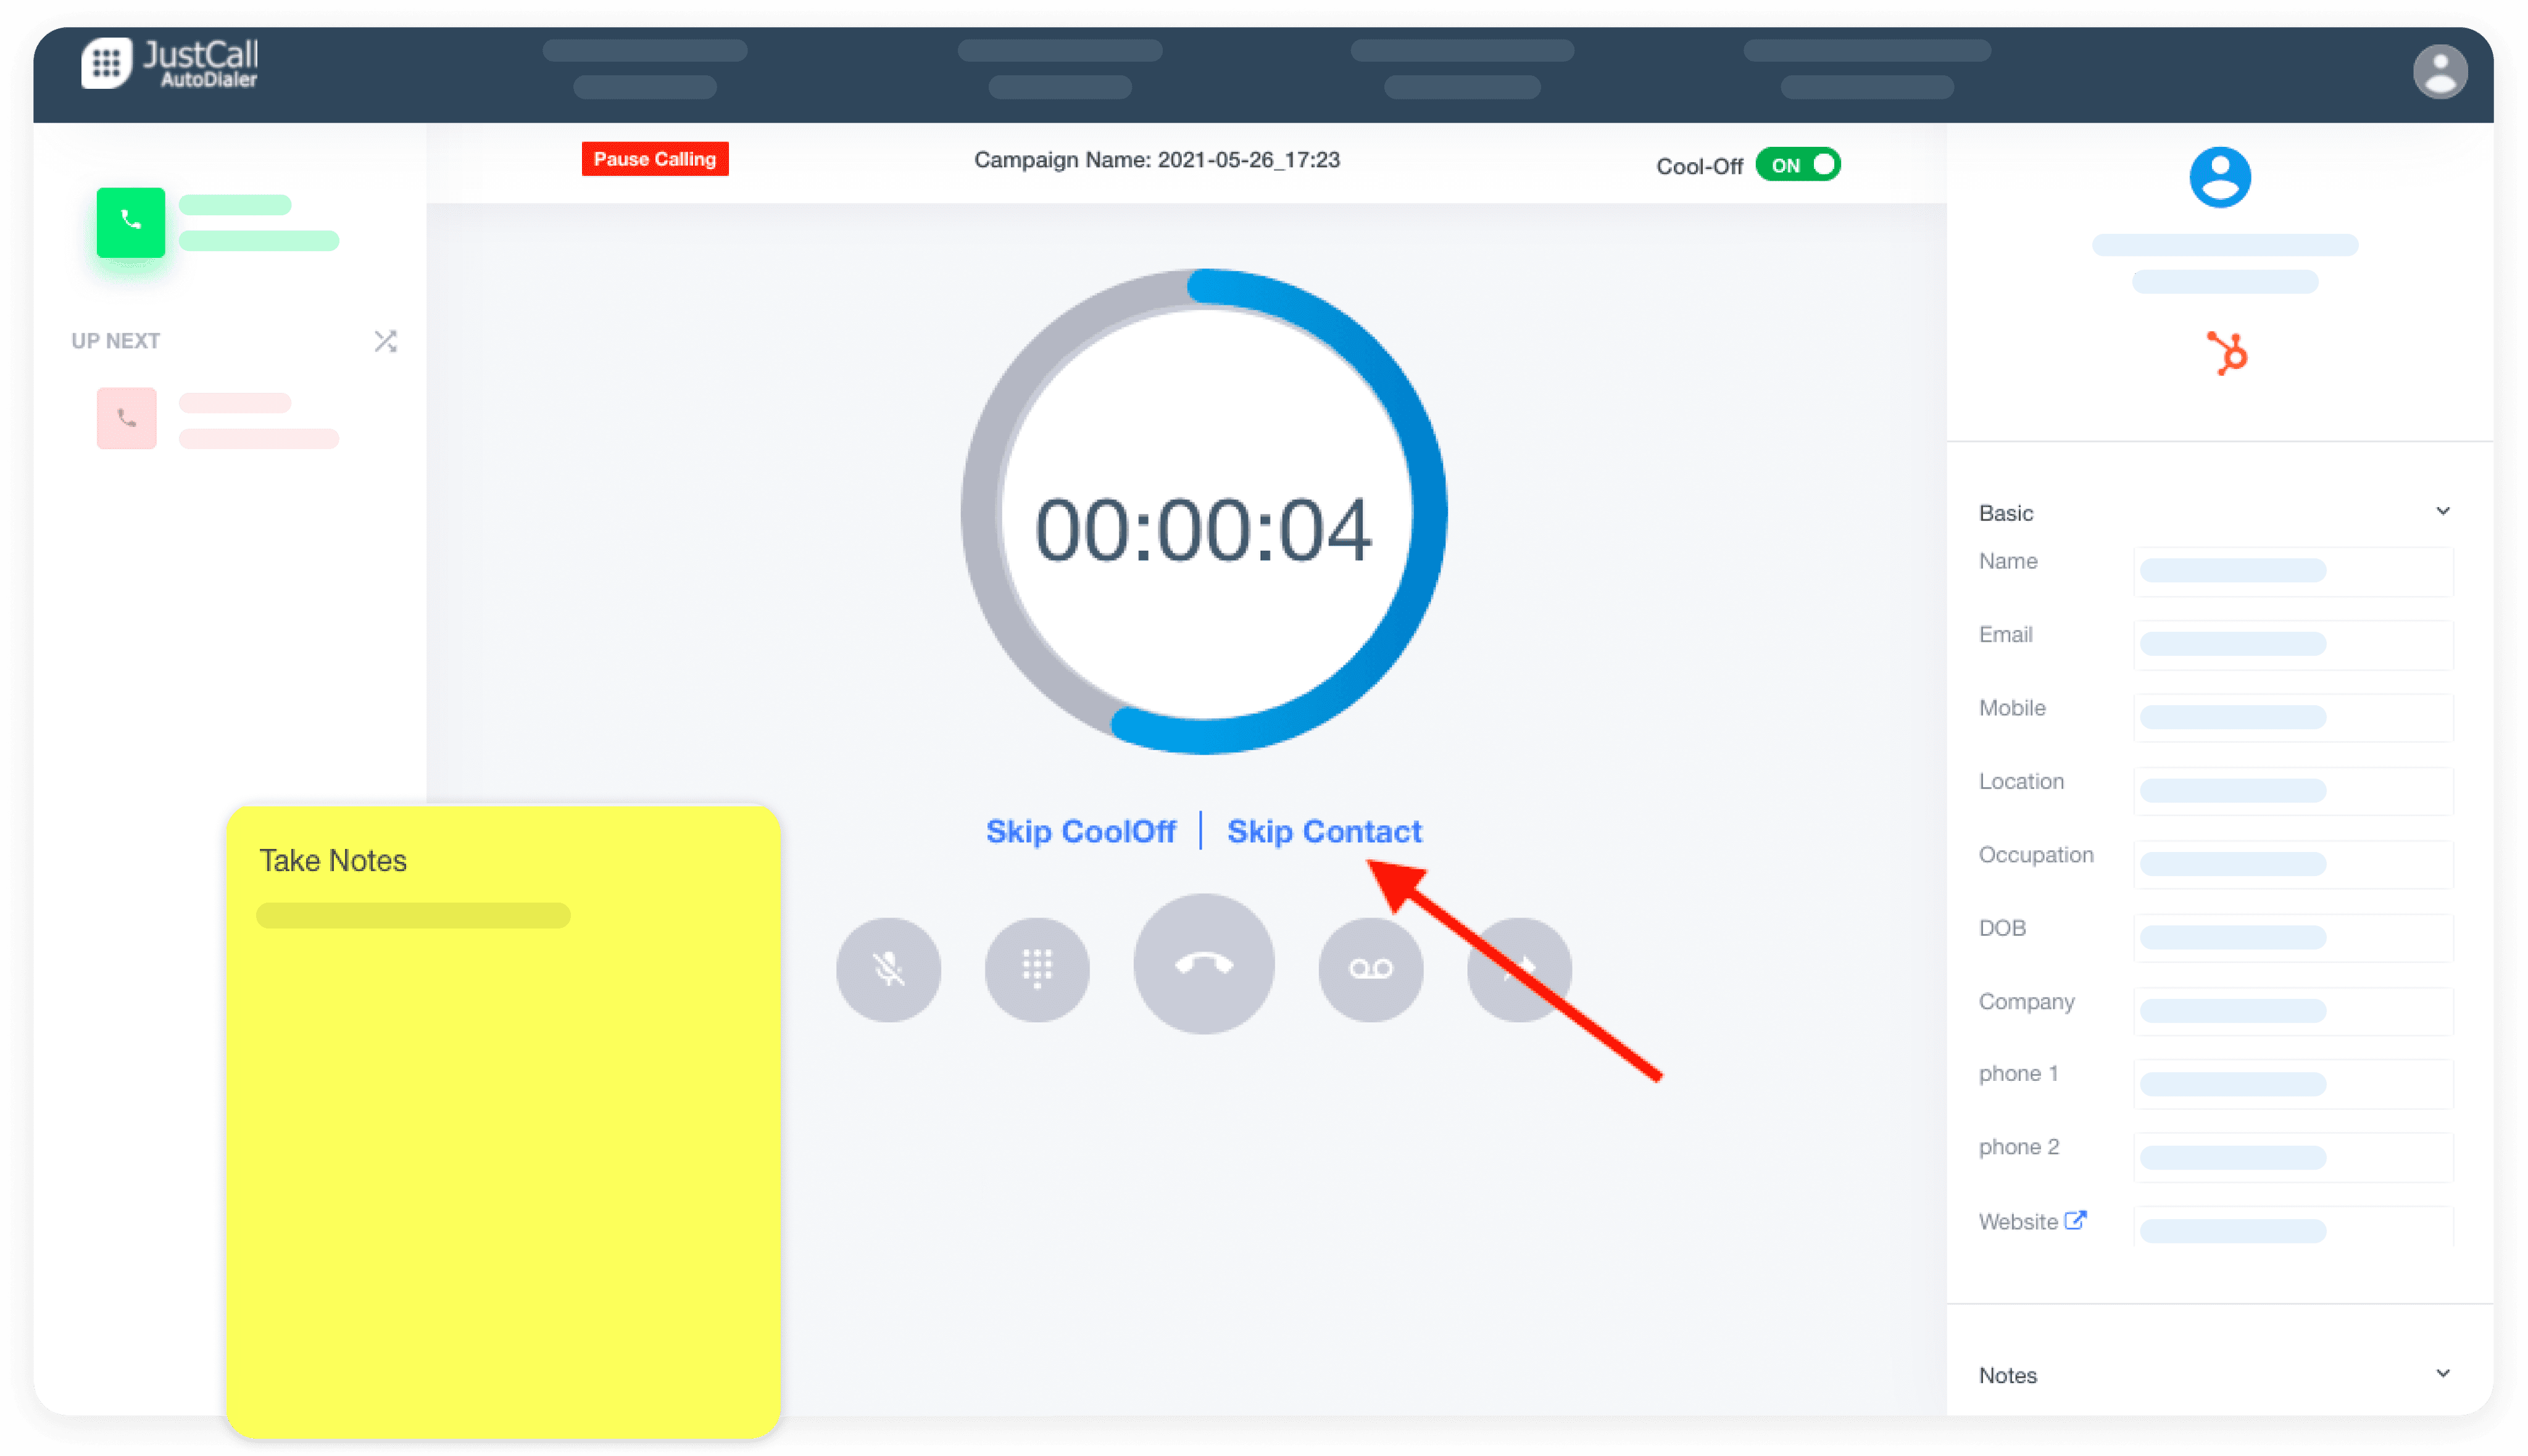Click the Name field
Image resolution: width=2528 pixels, height=1456 pixels.
coord(2293,571)
